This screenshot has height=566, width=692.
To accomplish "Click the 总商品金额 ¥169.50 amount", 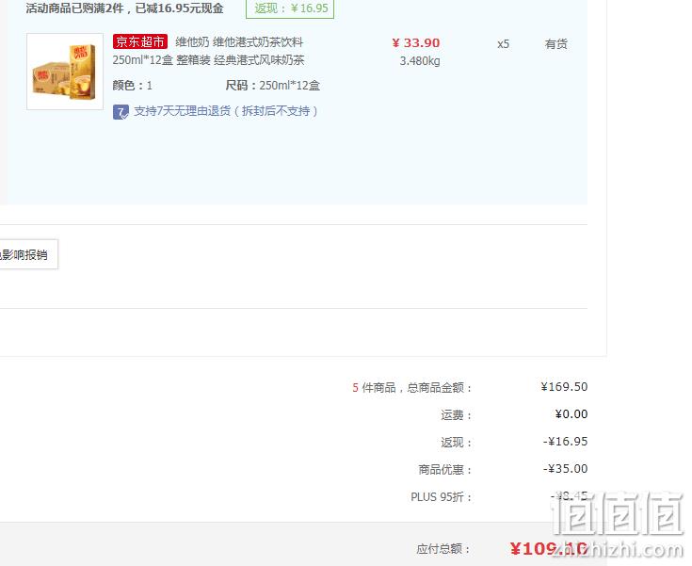I will click(564, 387).
